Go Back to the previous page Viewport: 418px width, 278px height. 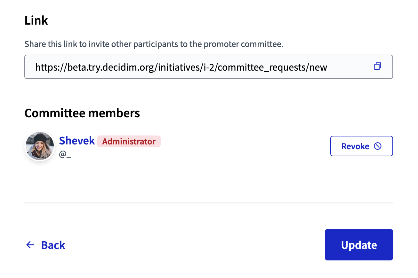53,245
